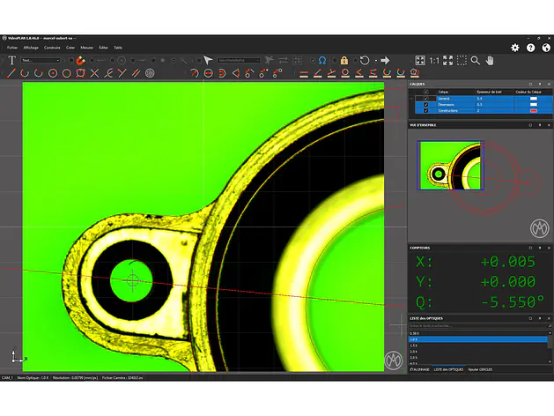Click the padlock lock icon

[x=343, y=60]
